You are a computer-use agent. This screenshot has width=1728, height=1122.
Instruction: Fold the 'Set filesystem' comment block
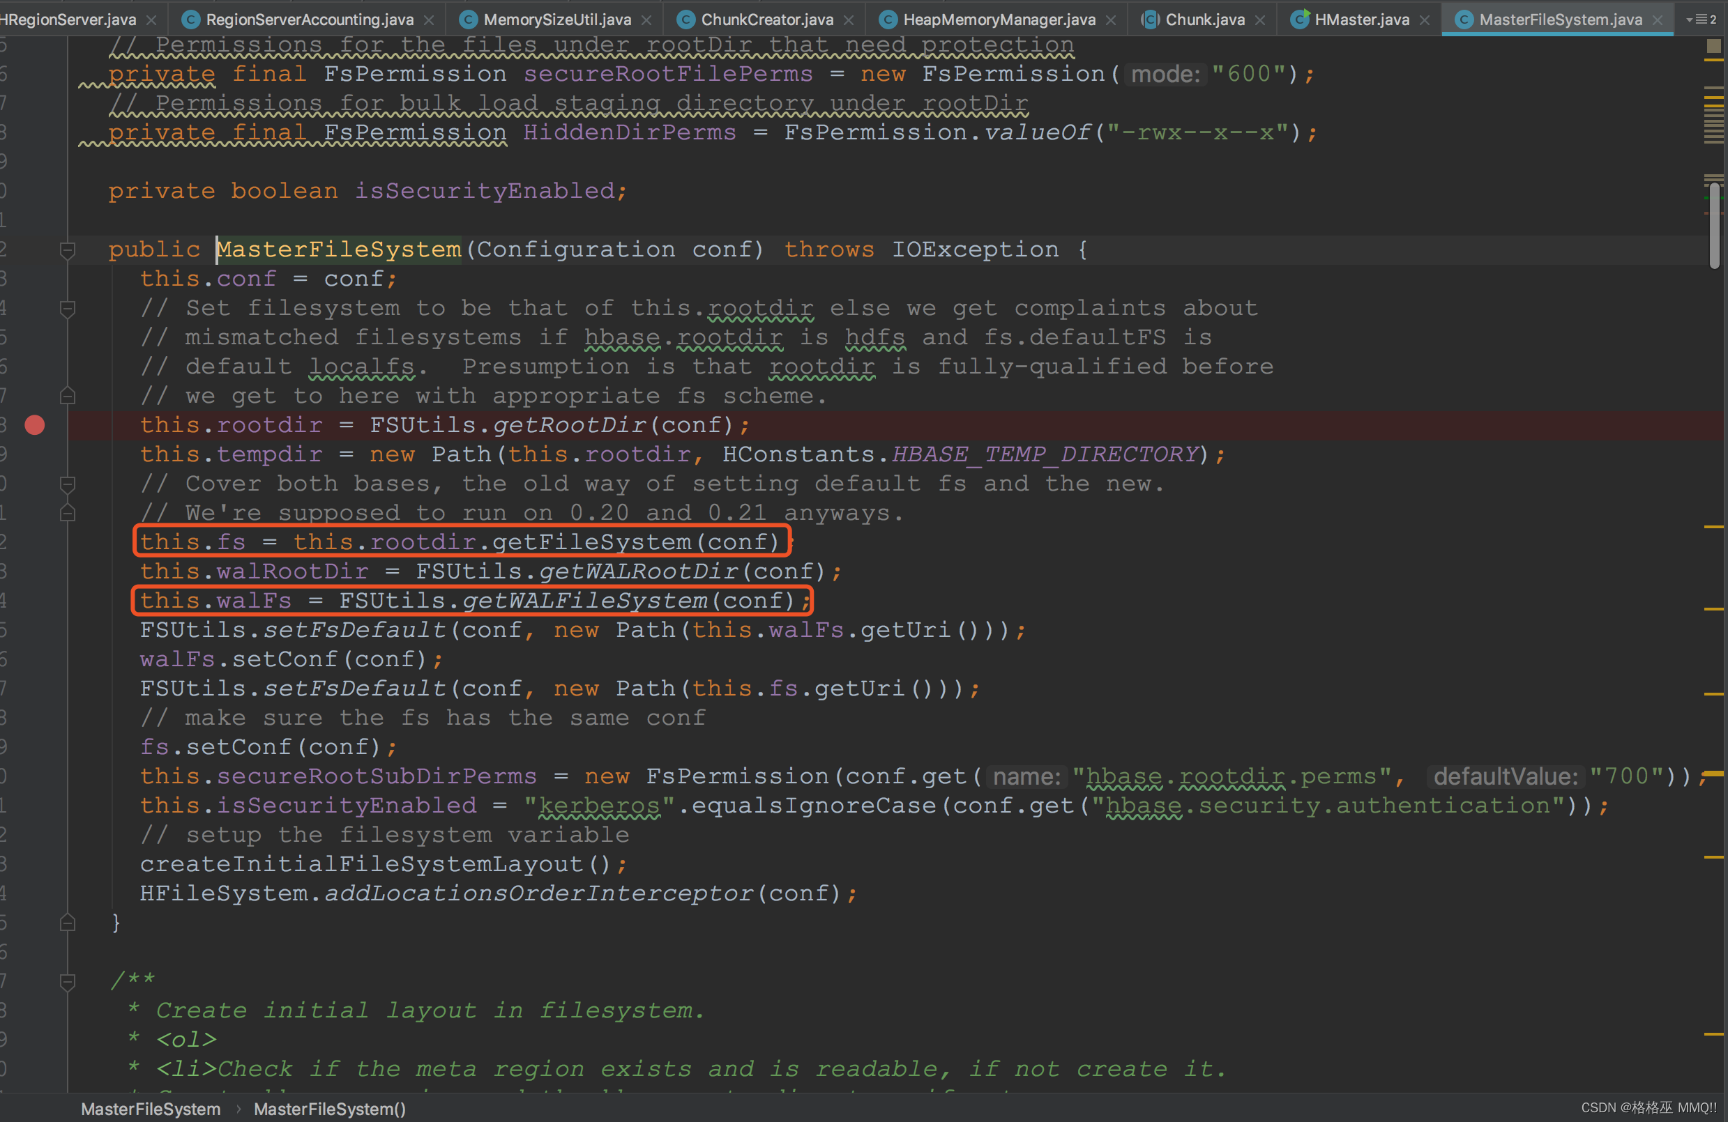click(68, 309)
